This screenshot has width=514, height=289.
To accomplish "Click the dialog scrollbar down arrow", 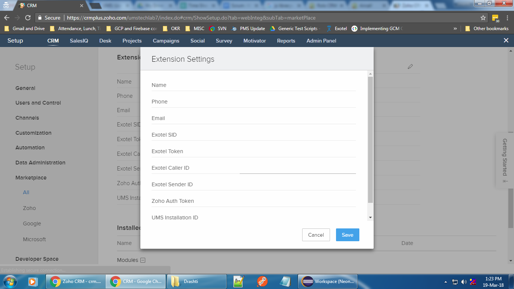I will click(370, 218).
